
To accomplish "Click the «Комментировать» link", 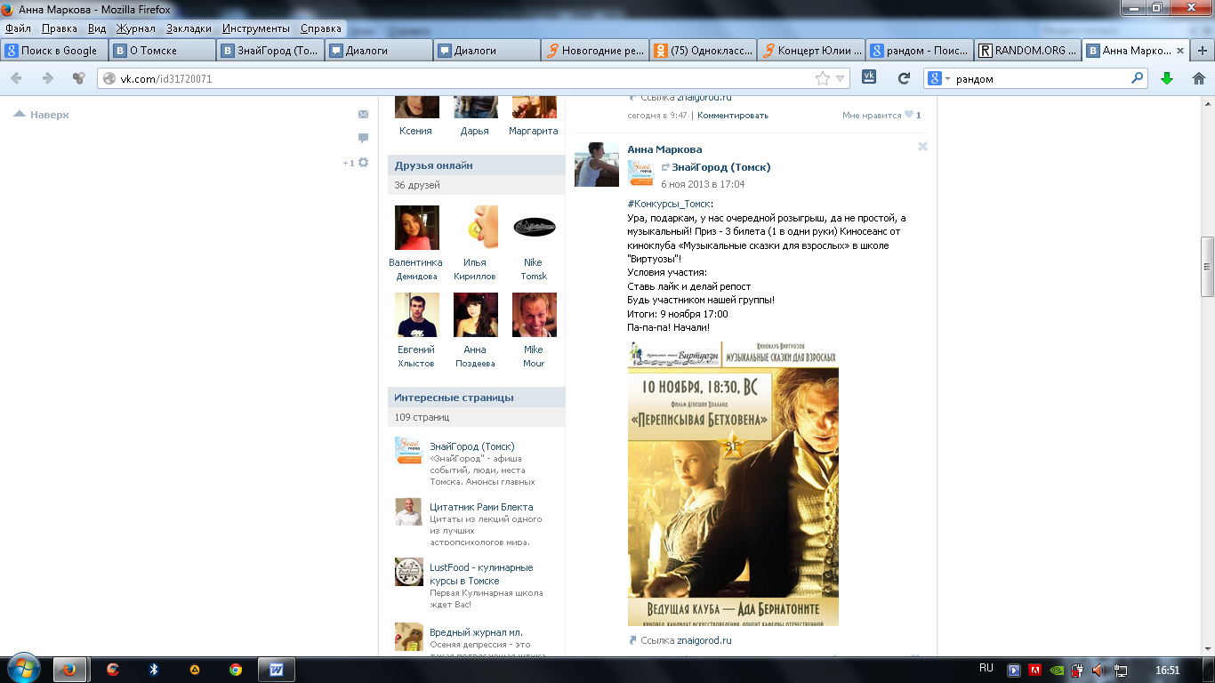I will [732, 116].
